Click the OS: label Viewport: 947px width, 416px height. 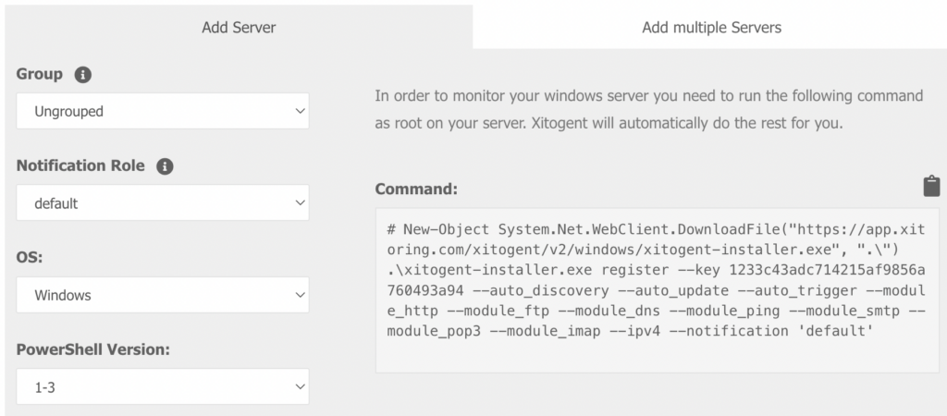click(29, 258)
